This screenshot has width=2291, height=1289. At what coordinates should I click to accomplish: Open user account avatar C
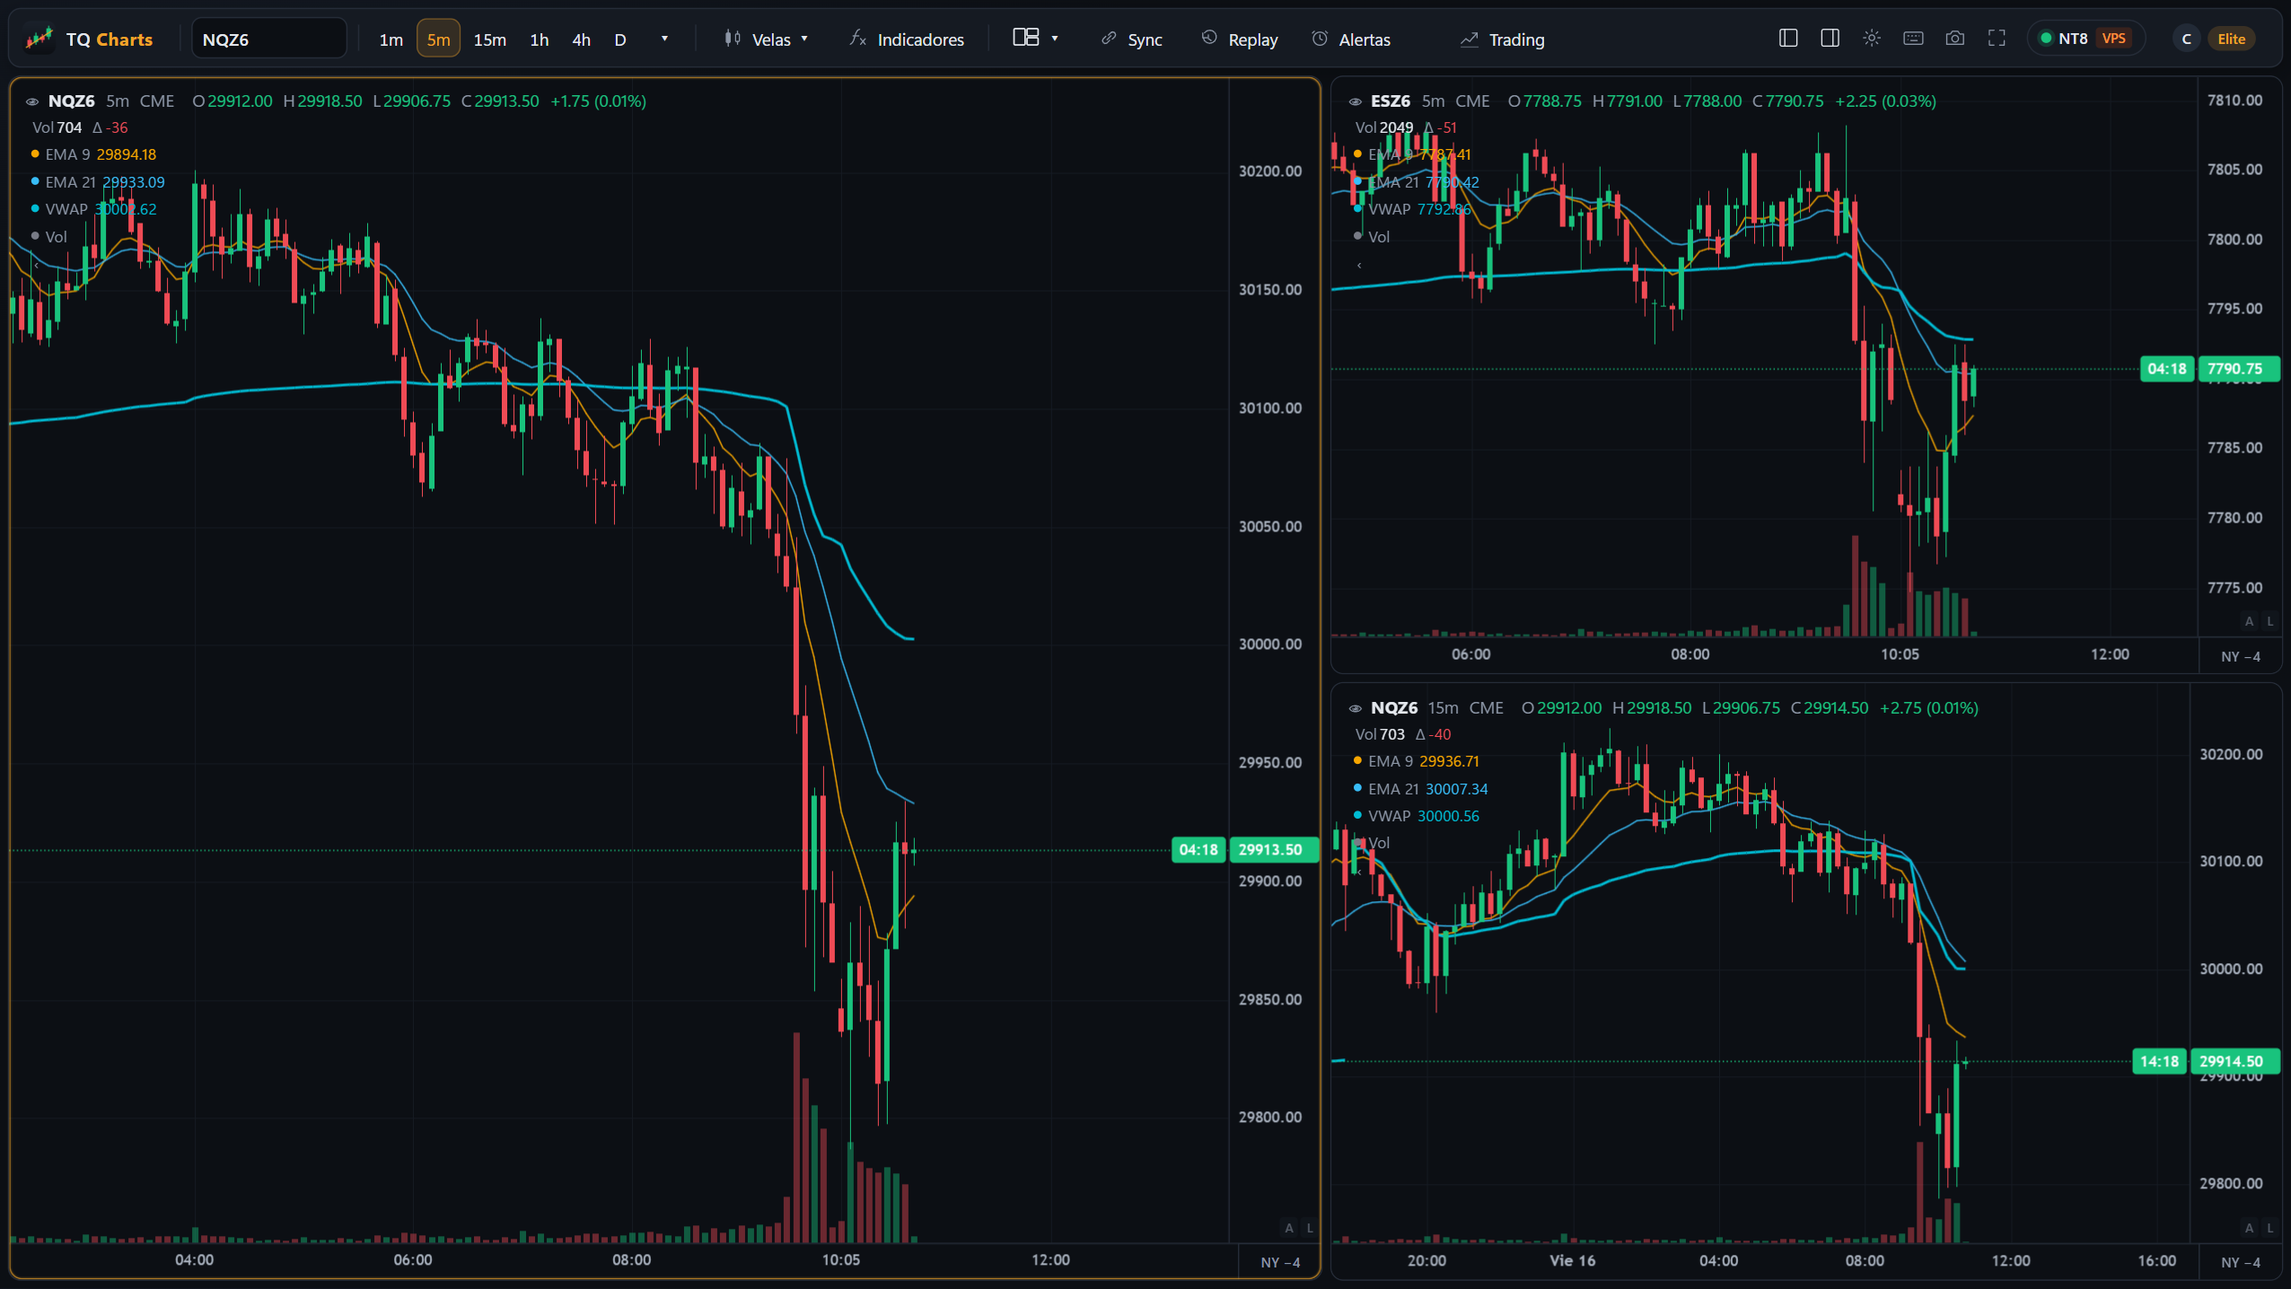(2187, 39)
